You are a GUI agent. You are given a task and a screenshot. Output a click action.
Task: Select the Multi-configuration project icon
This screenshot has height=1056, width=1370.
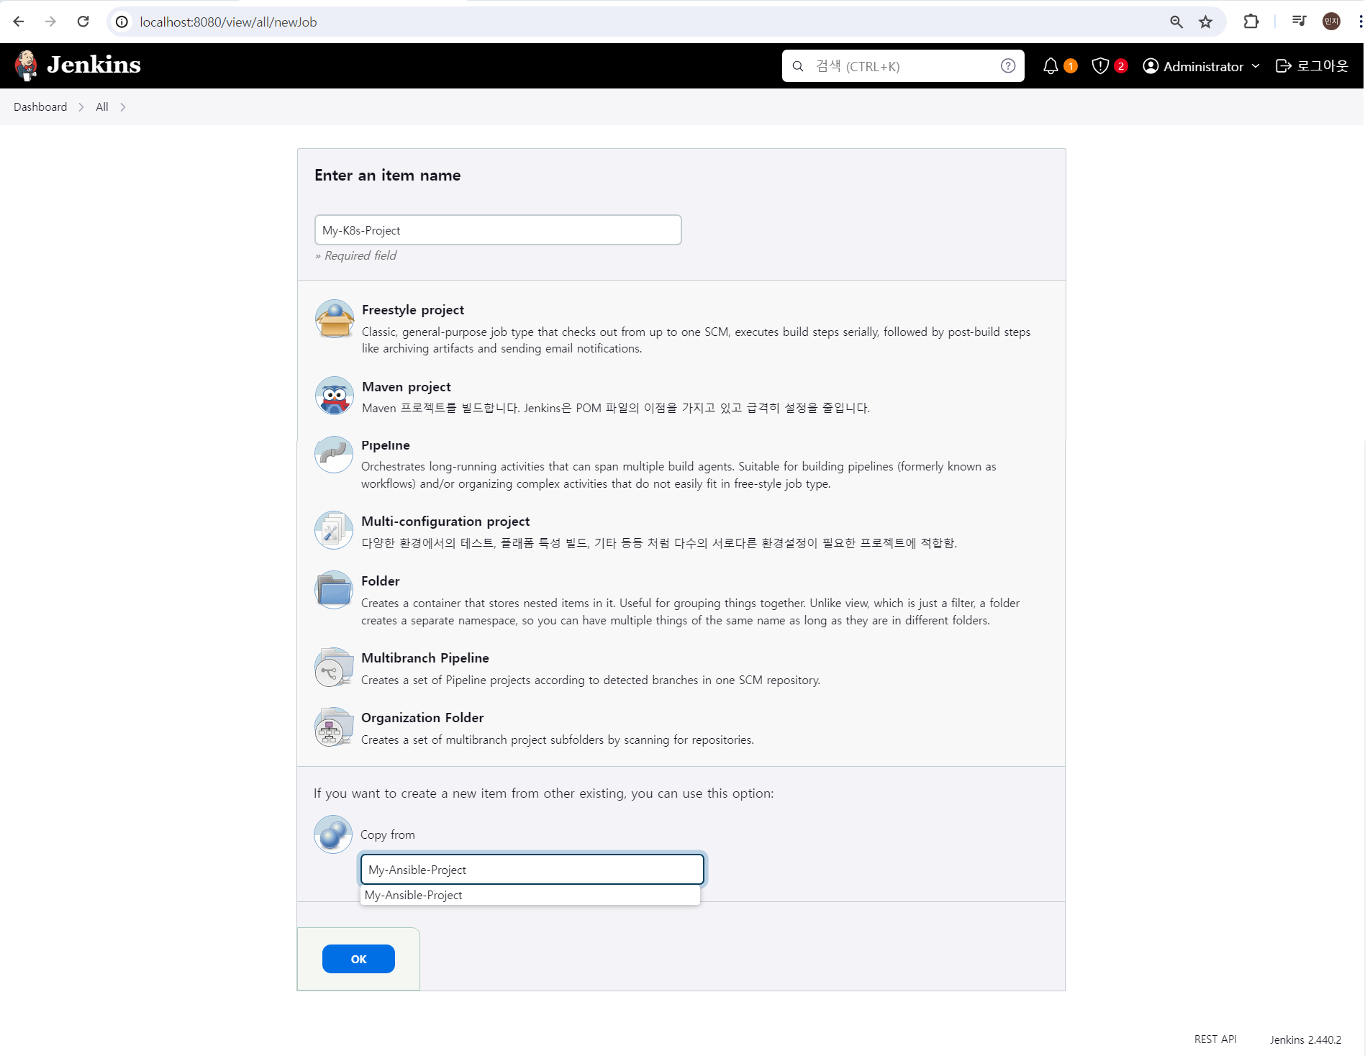click(334, 530)
